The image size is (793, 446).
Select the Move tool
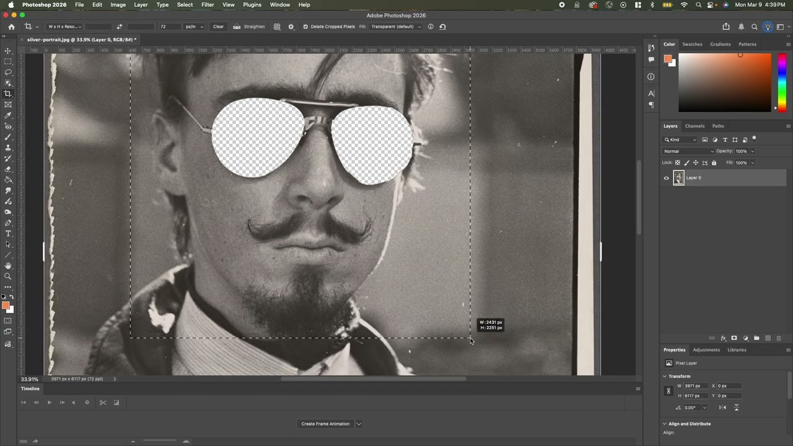pos(8,51)
